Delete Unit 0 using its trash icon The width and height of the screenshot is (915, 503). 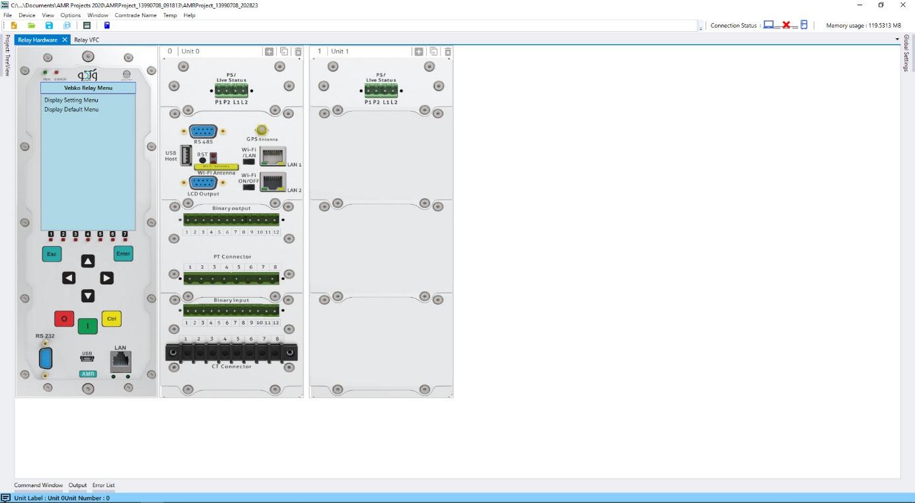point(298,51)
